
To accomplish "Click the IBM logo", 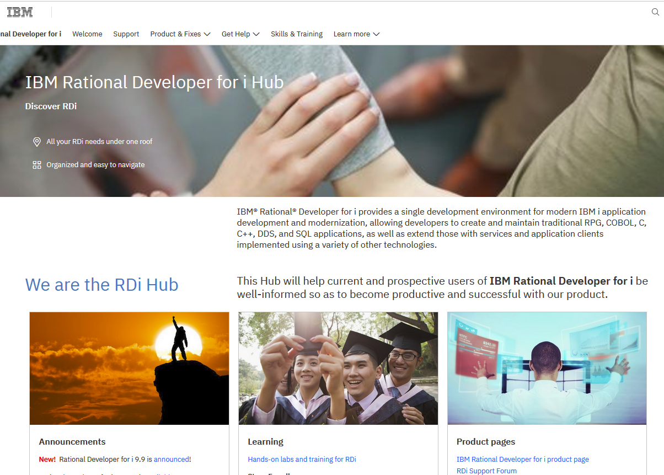I will click(20, 12).
